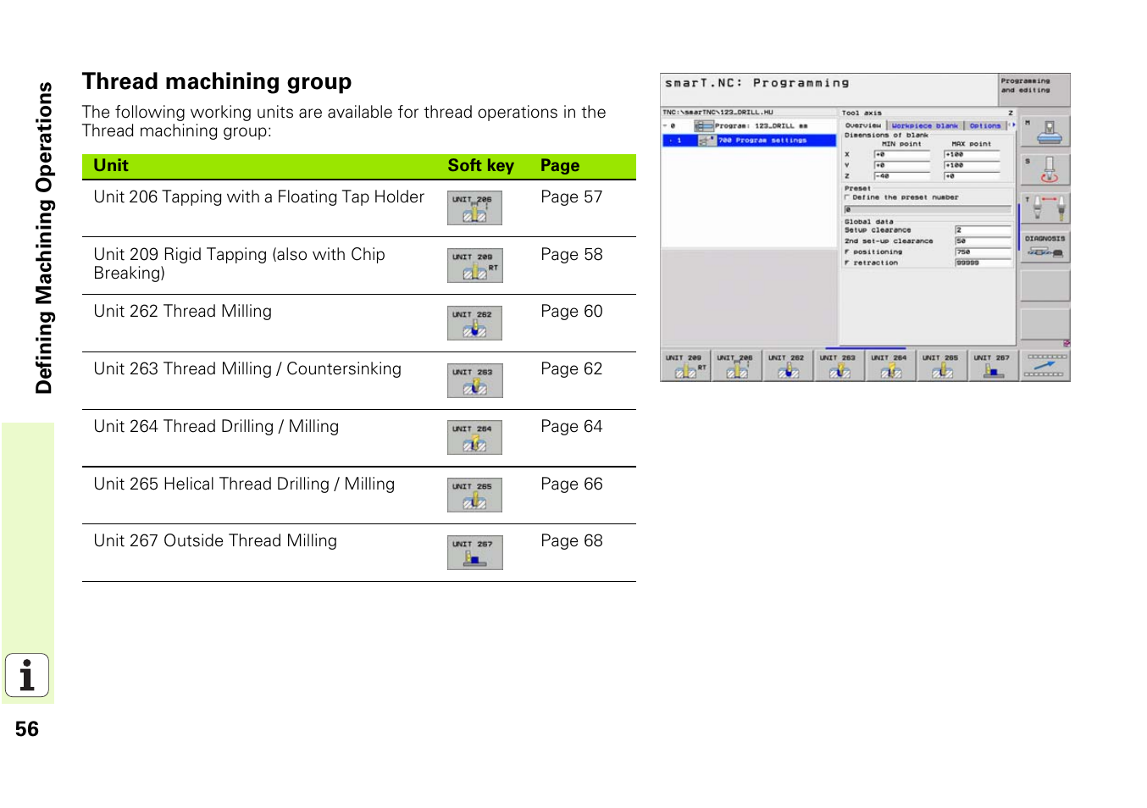Screen dimensions: 1147x808
Task: Click Unit 262 soft key image in table
Action: pos(474,323)
